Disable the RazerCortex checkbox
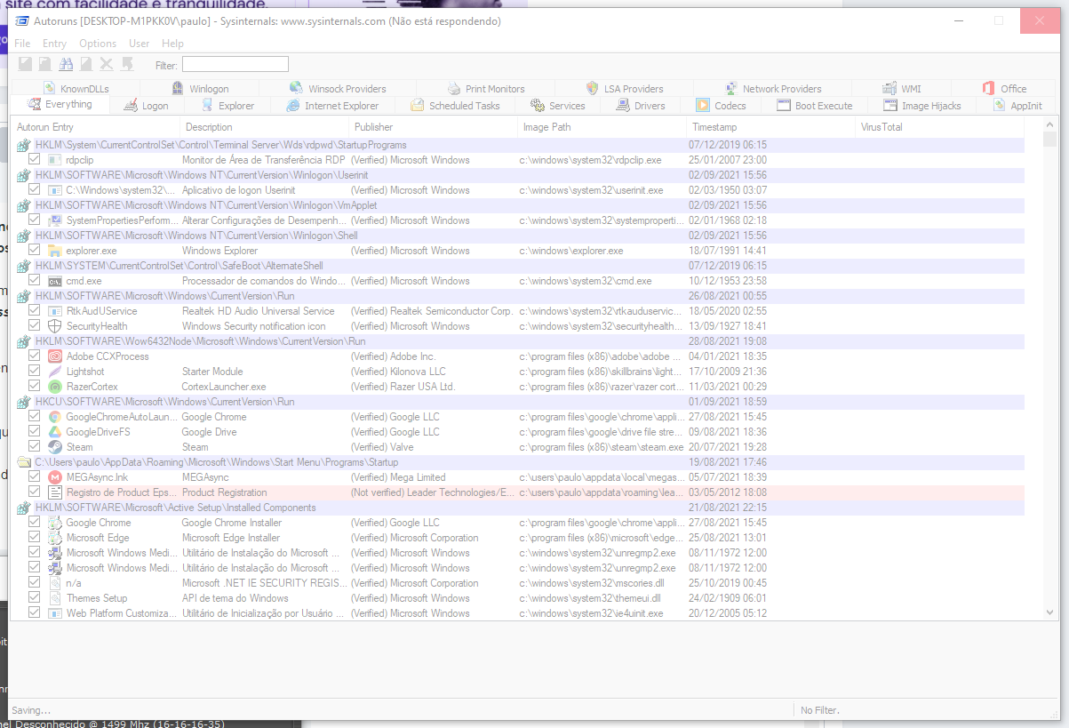The height and width of the screenshot is (728, 1069). point(35,387)
